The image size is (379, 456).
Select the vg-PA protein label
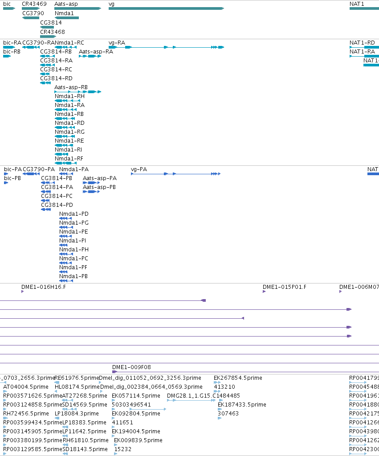pyautogui.click(x=139, y=169)
